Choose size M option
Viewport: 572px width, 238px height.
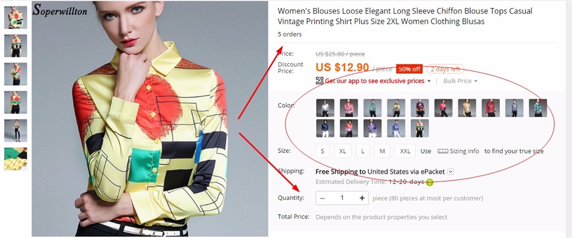tap(382, 151)
